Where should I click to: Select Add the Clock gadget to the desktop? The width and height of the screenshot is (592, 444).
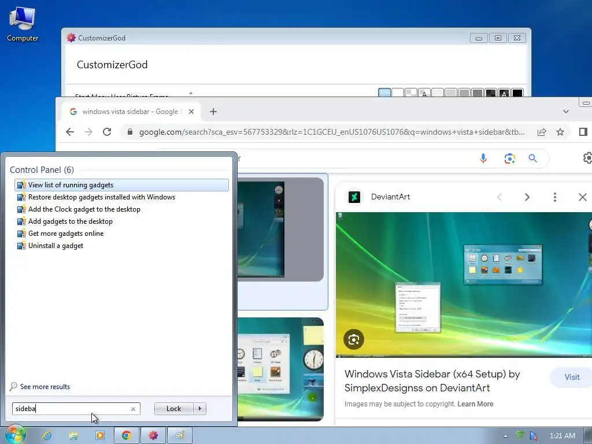point(121,209)
